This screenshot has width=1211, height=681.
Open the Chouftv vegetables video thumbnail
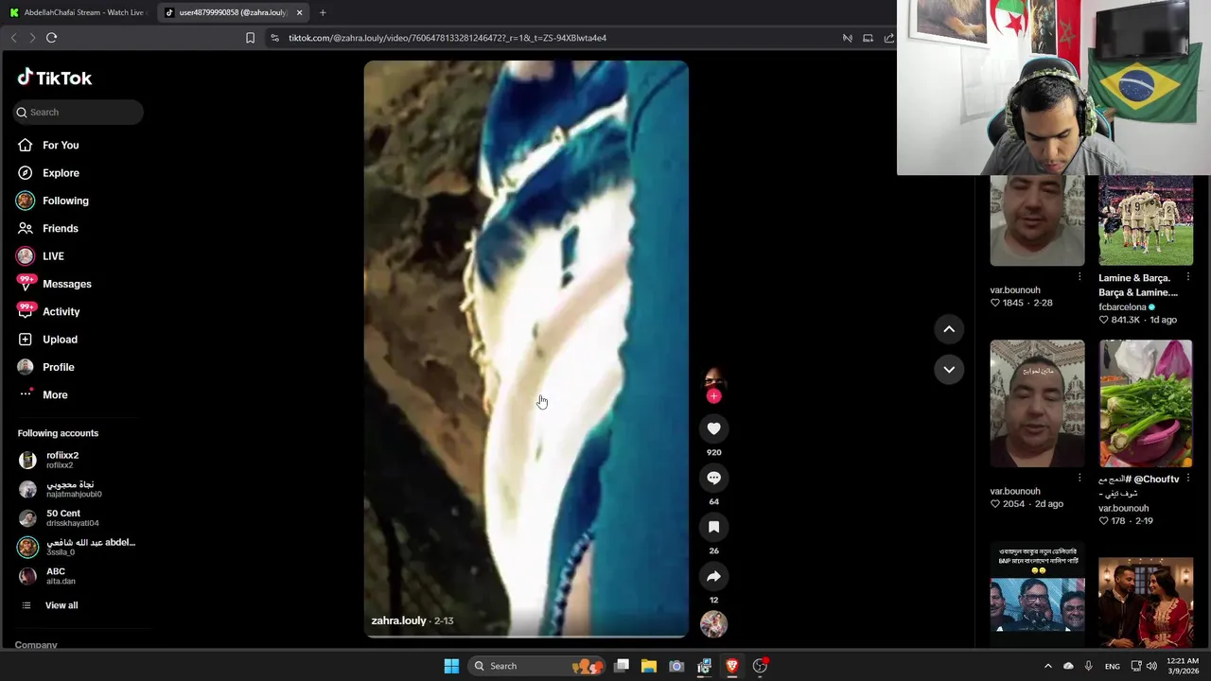(1146, 404)
